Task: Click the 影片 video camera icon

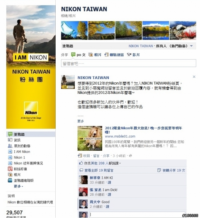Action: click(x=129, y=54)
